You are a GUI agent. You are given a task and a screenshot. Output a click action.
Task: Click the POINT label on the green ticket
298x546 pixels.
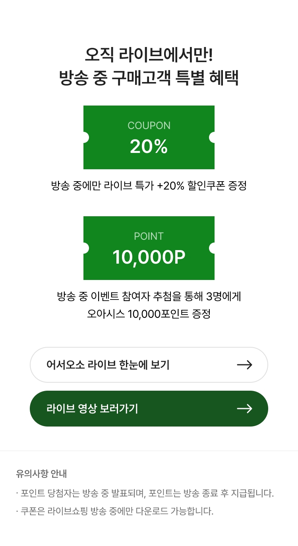coord(149,236)
